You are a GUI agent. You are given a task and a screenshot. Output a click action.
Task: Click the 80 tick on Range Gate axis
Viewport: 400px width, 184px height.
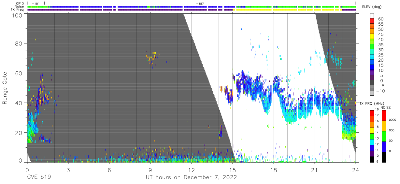pyautogui.click(x=19, y=43)
